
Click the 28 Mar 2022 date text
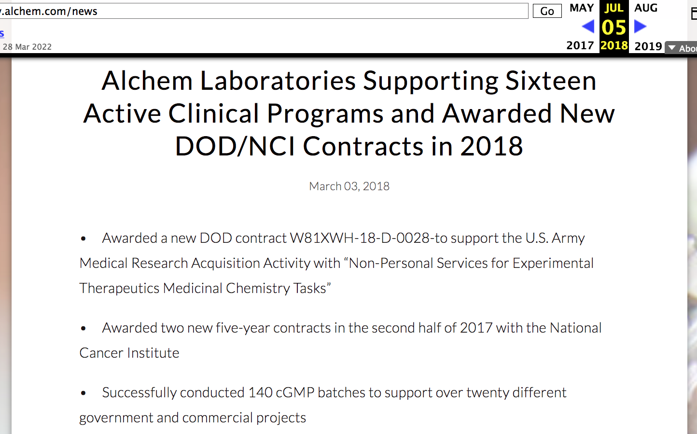[x=28, y=47]
